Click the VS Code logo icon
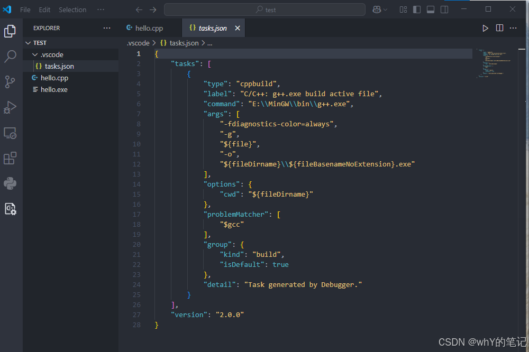Viewport: 529px width, 352px height. coord(7,10)
